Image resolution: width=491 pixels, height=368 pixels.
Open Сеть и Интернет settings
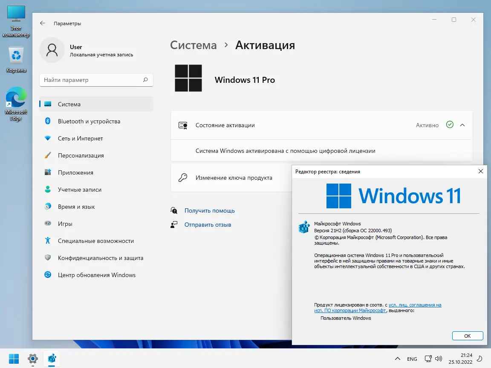96,138
